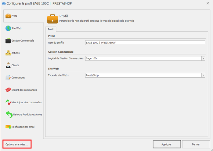This screenshot has width=213, height=151.
Task: Click the PrestaShop dropdown arrow
Action: (x=203, y=75)
